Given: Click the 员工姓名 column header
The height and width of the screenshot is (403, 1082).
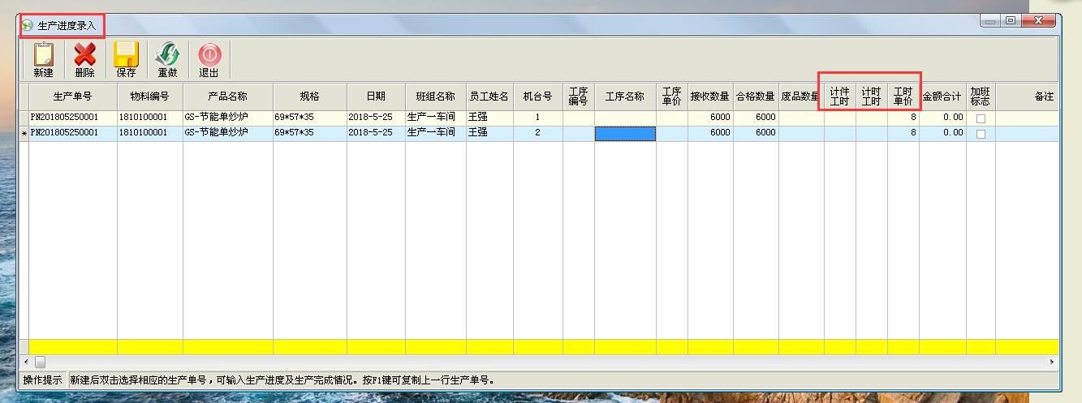Looking at the screenshot, I should point(489,96).
